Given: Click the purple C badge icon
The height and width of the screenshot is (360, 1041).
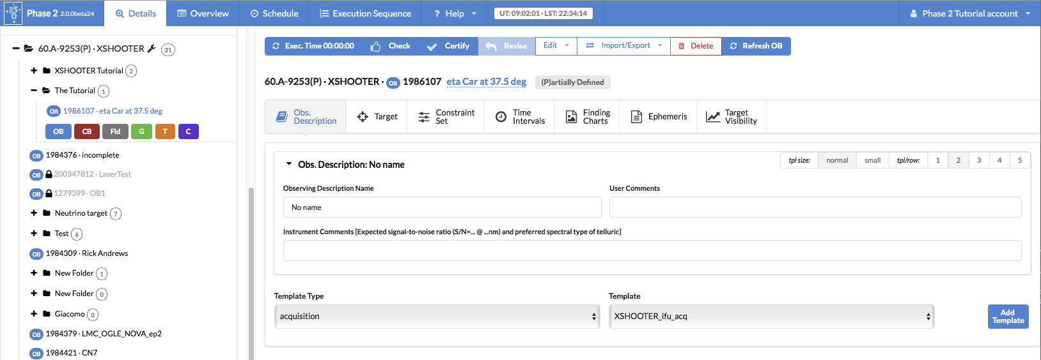Looking at the screenshot, I should coord(188,131).
